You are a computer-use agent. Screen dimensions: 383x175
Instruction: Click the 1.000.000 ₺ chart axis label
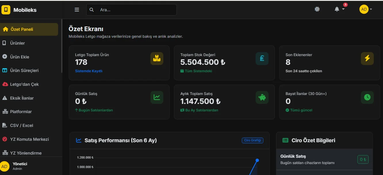click(x=85, y=167)
